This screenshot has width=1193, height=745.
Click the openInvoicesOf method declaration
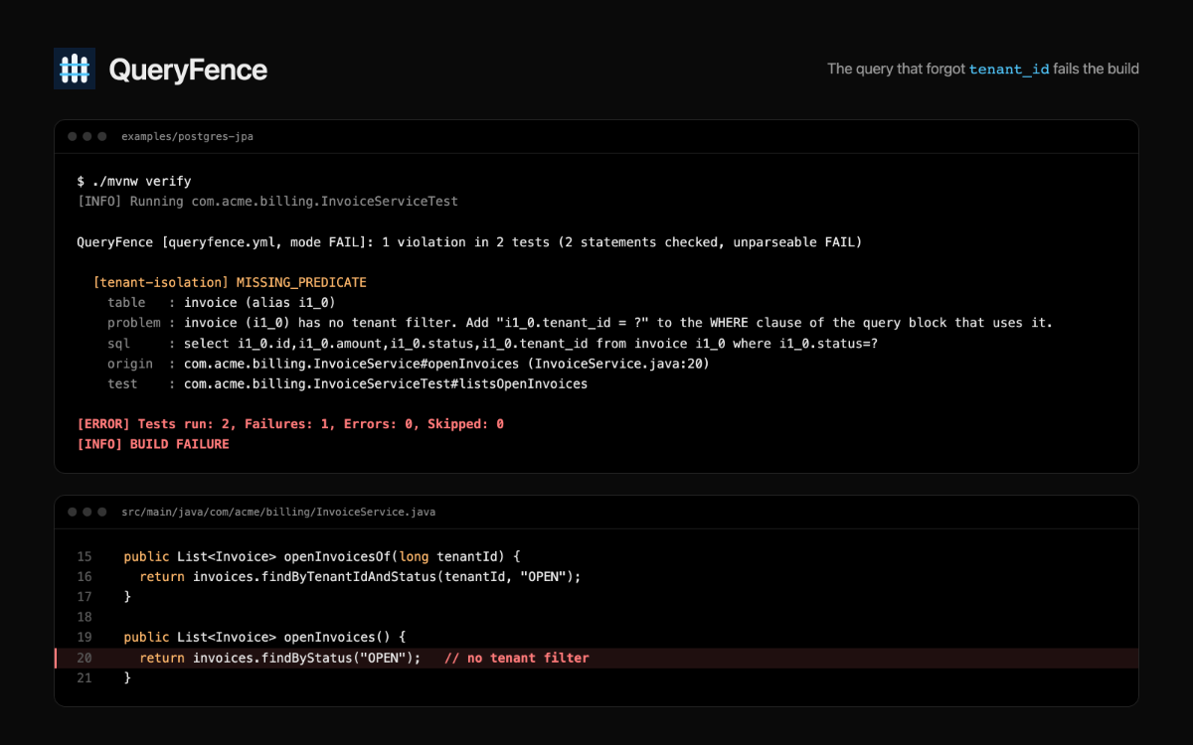click(x=322, y=556)
